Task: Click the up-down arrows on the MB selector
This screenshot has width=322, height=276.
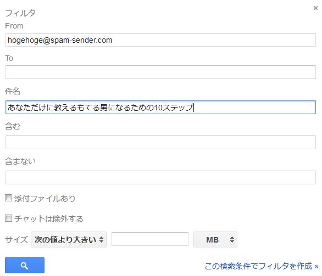Action: 232,239
